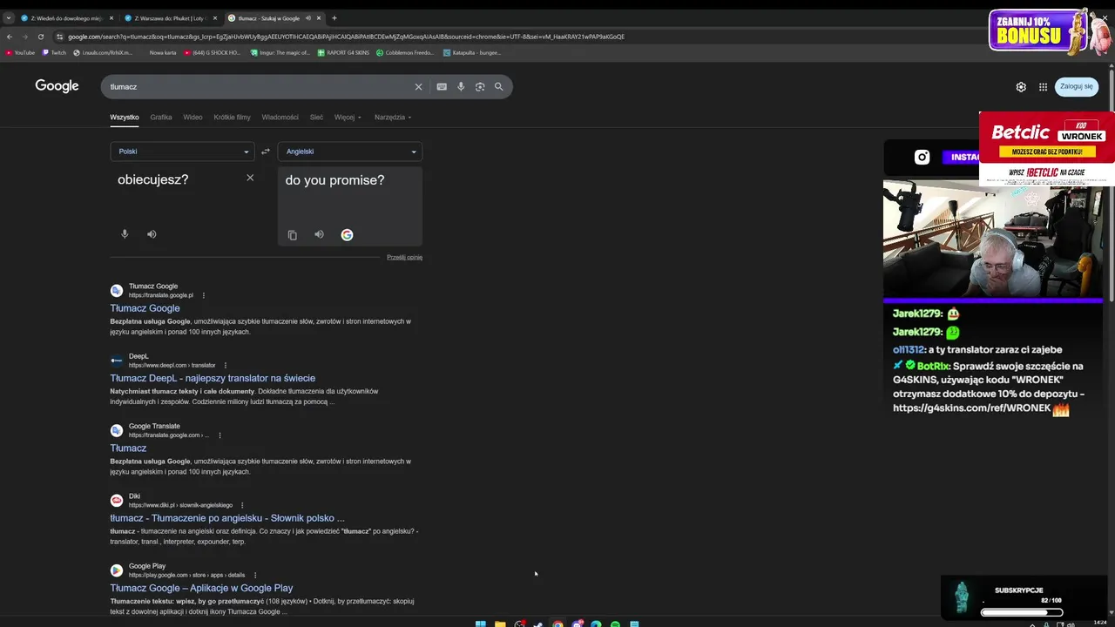Viewport: 1115px width, 627px height.
Task: Open the Cobblemon bookmark
Action: (405, 52)
